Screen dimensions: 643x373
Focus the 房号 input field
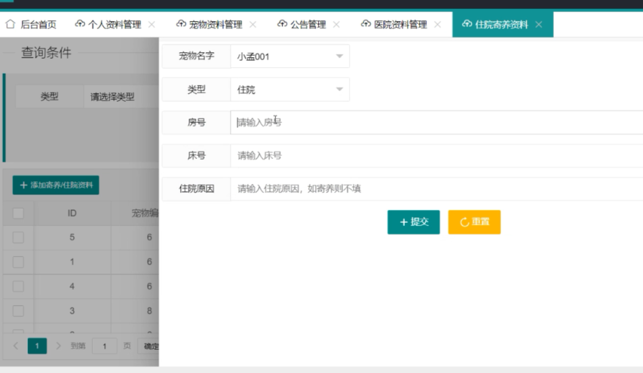[x=437, y=122]
